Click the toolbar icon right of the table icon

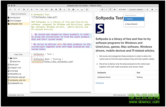pyautogui.click(x=64, y=9)
